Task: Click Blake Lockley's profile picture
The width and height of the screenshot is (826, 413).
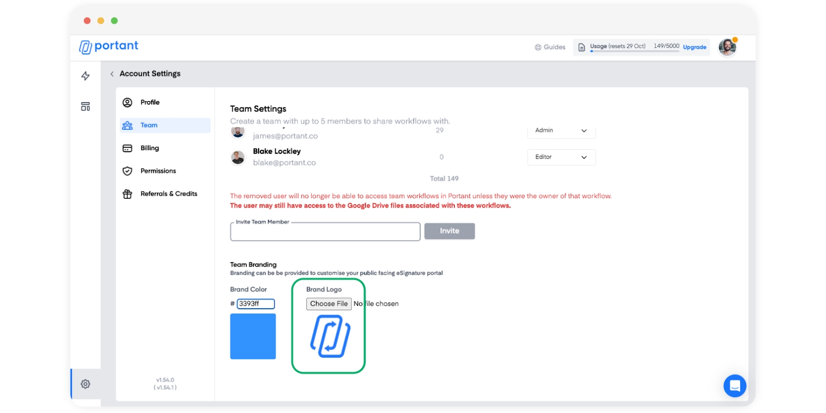Action: pyautogui.click(x=238, y=157)
